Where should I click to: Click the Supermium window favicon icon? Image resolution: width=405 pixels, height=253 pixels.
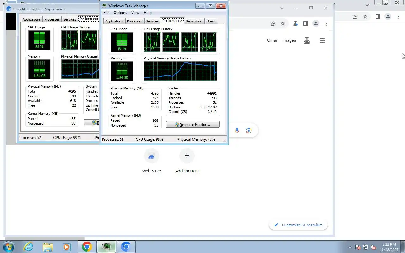tap(9, 9)
